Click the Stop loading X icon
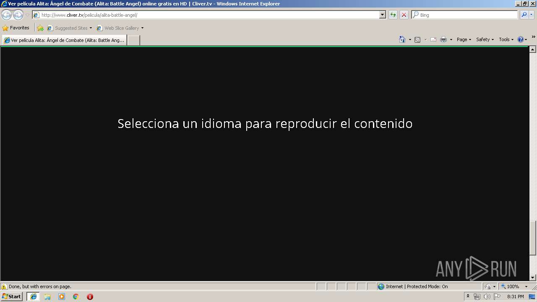The height and width of the screenshot is (302, 537). click(404, 15)
